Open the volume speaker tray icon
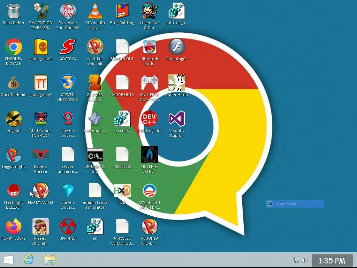This screenshot has width=357, height=268. (x=305, y=260)
